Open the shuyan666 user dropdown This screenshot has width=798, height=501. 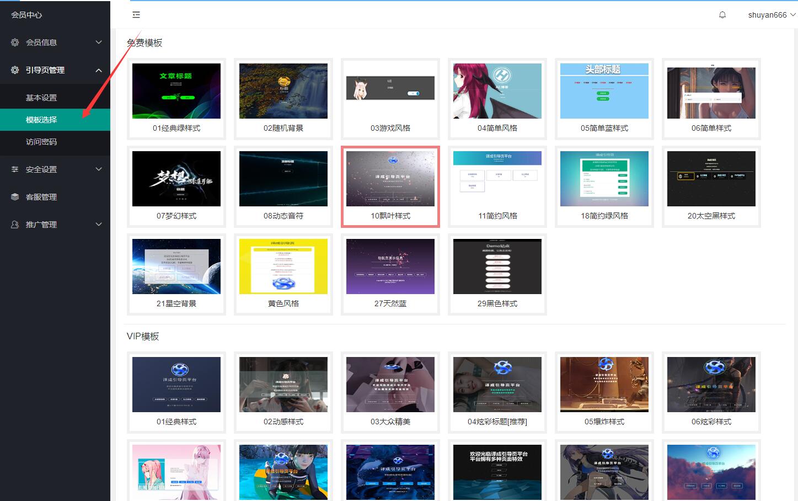[x=771, y=15]
